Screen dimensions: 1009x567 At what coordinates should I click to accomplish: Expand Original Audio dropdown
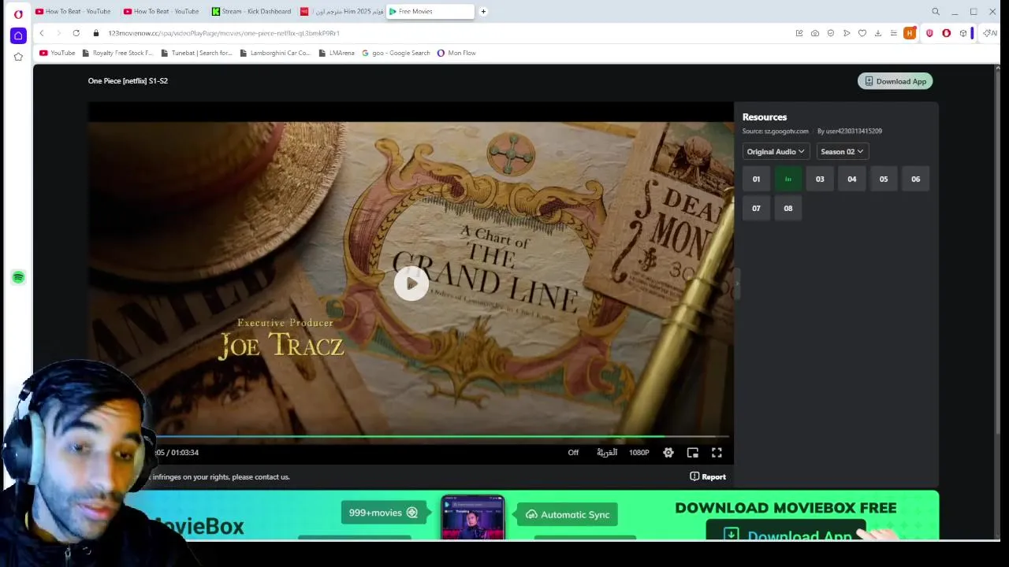tap(776, 152)
